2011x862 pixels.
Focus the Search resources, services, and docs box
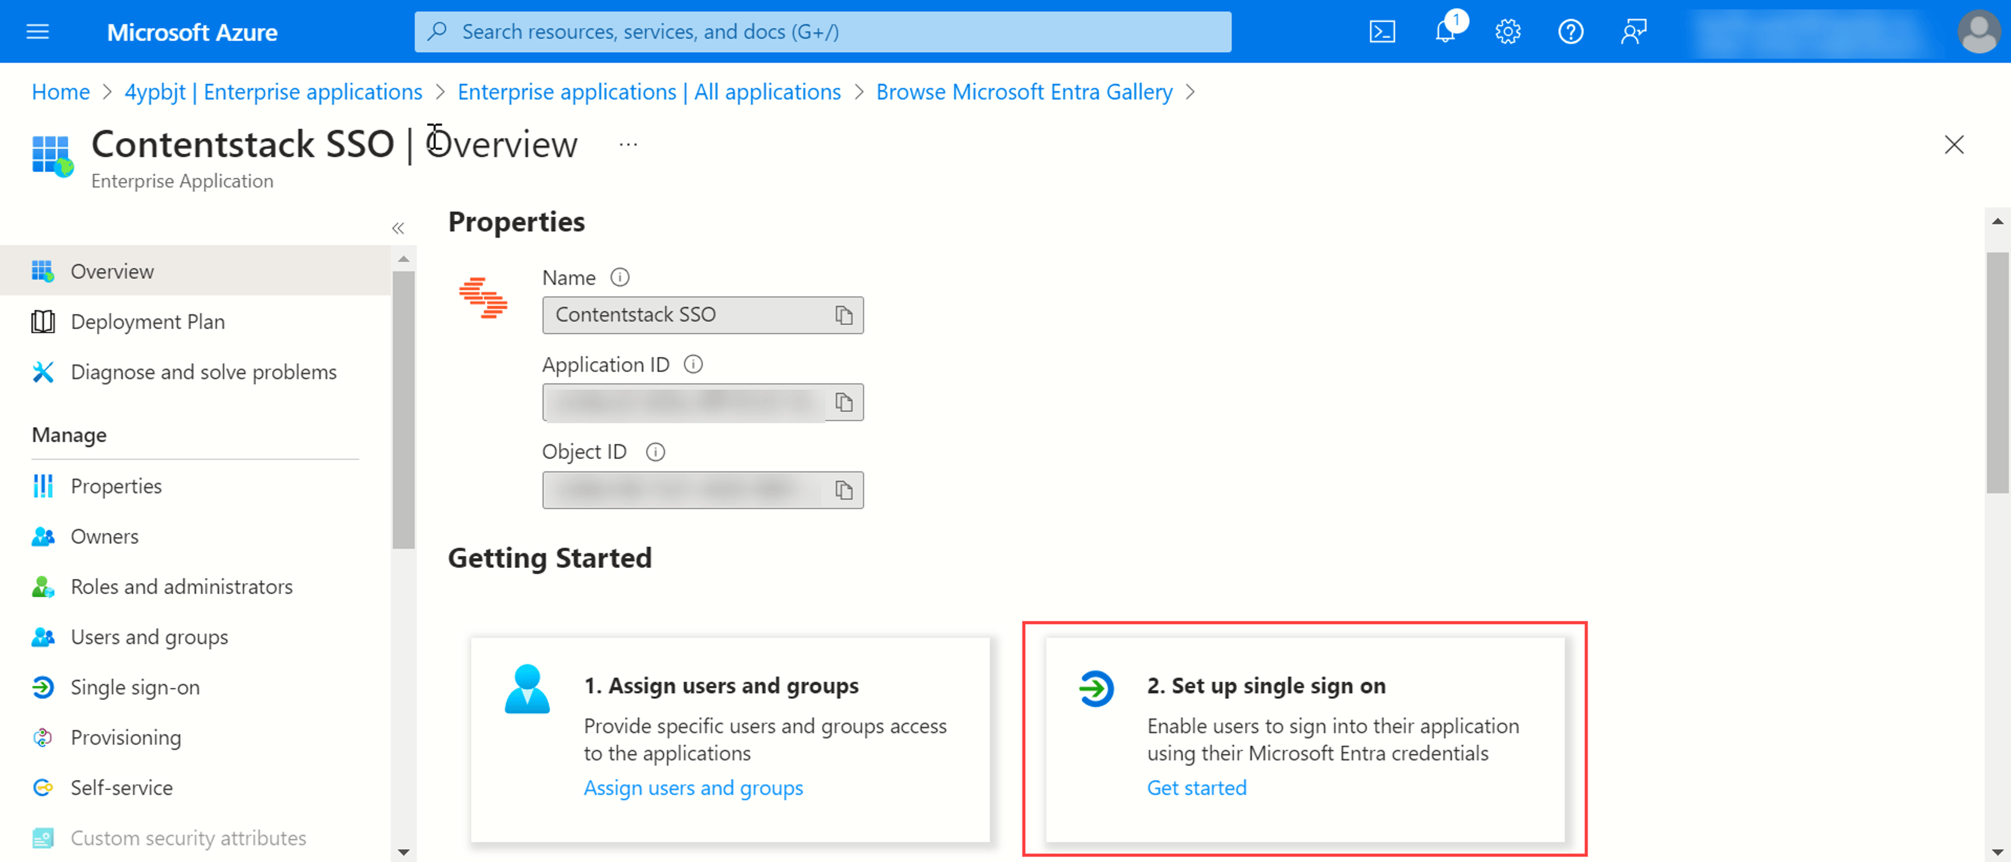pos(823,31)
